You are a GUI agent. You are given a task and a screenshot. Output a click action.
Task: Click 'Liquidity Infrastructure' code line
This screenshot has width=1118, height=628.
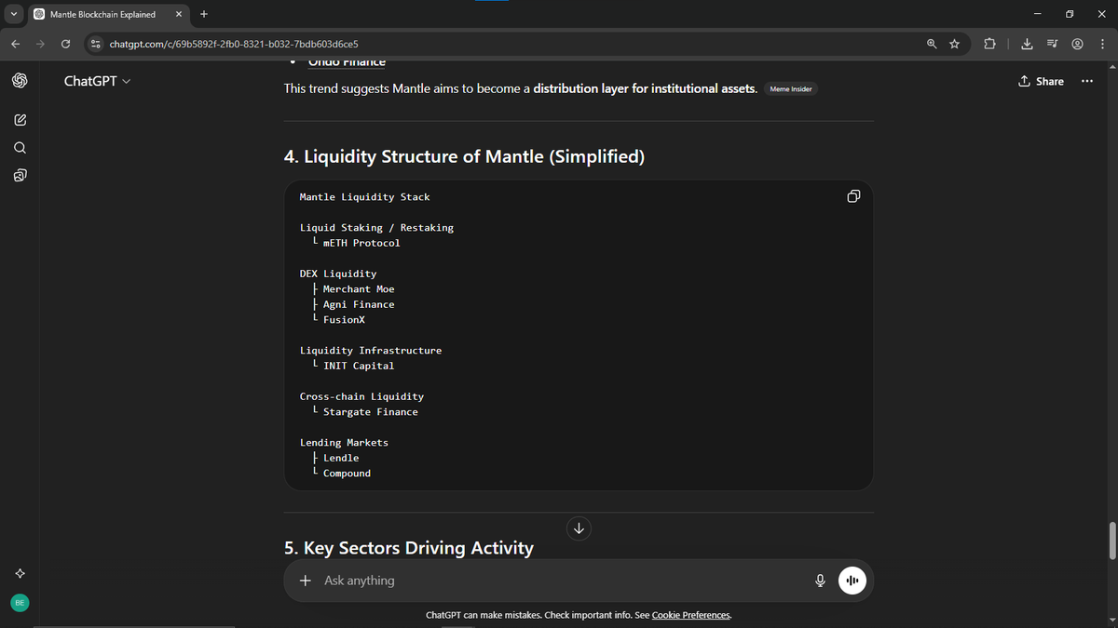click(371, 351)
